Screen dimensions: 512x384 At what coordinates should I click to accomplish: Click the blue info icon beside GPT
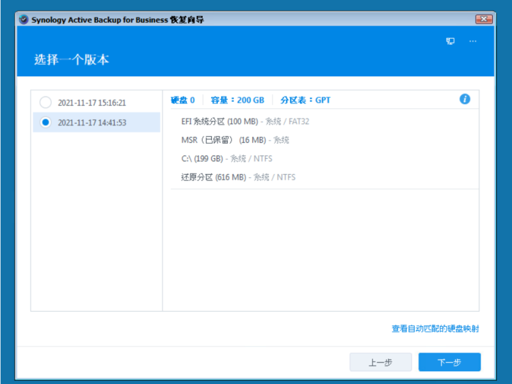(465, 99)
